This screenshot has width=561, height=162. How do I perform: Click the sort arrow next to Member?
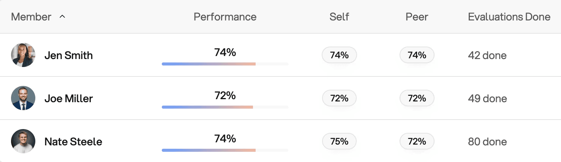pyautogui.click(x=63, y=17)
